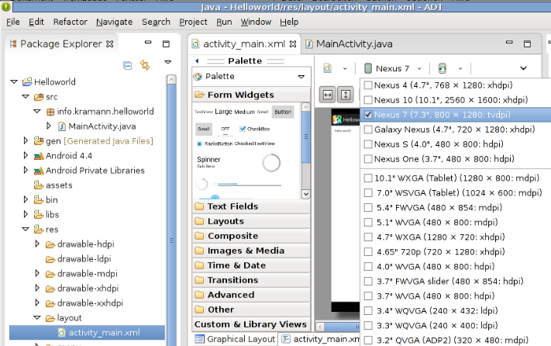Image resolution: width=551 pixels, height=346 pixels.
Task: Expand layout toolbar overflow chevron
Action: tap(523, 68)
